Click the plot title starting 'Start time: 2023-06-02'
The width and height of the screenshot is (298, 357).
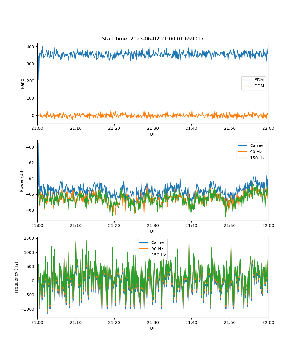point(153,39)
